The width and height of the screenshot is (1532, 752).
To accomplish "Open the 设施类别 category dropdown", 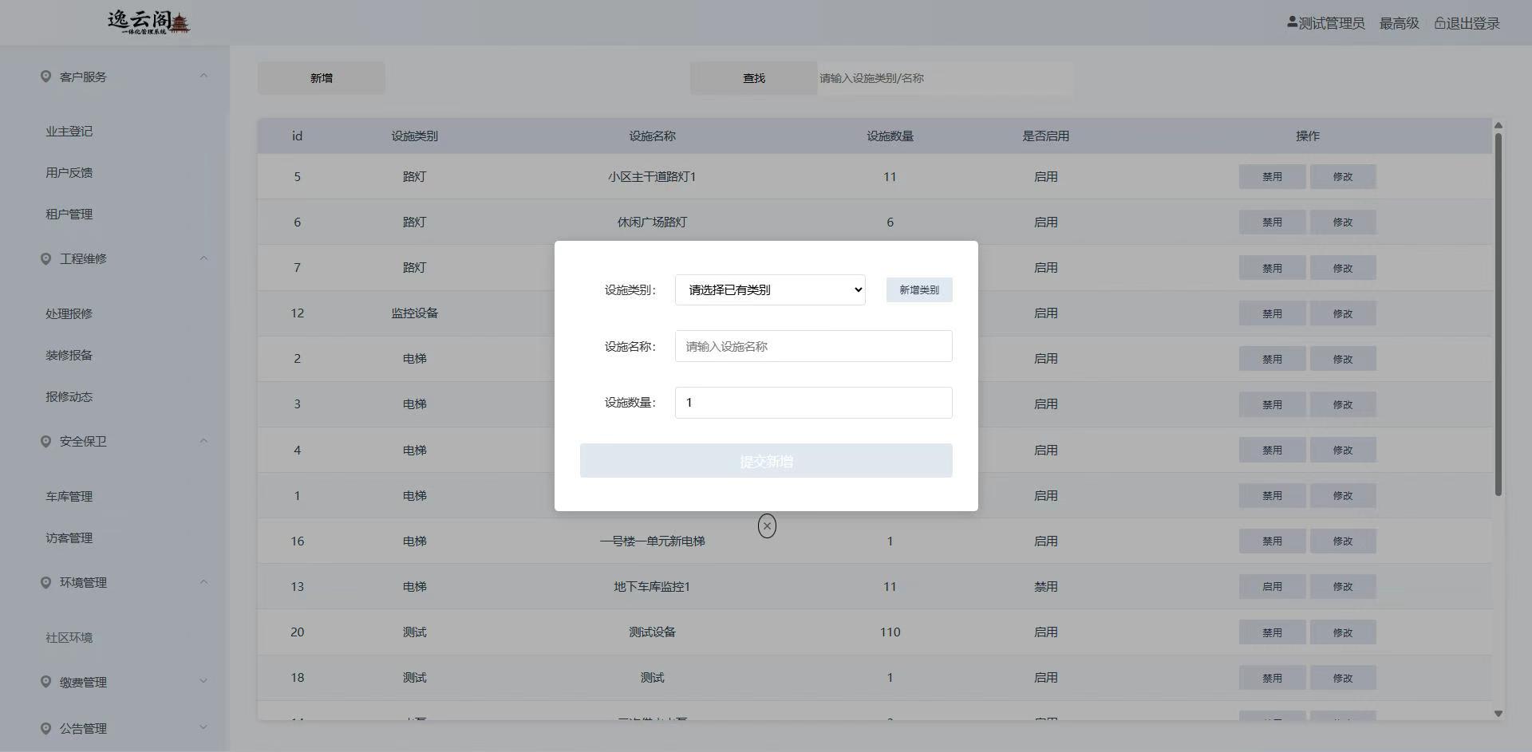I will (x=769, y=290).
